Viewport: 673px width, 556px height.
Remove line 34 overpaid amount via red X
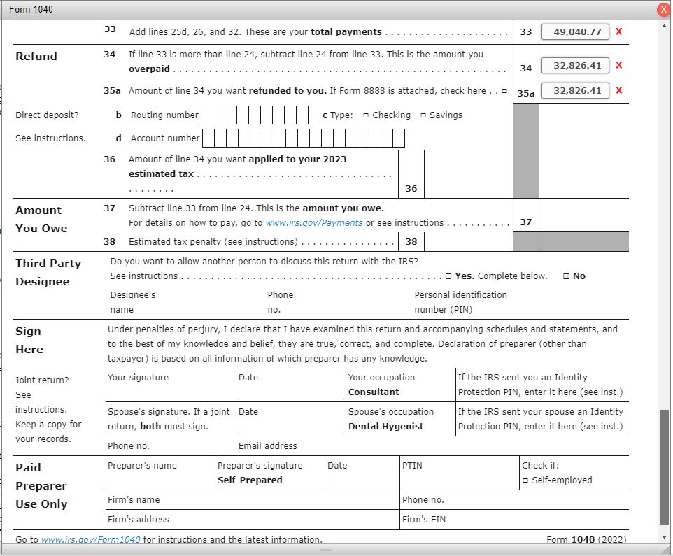click(x=618, y=65)
